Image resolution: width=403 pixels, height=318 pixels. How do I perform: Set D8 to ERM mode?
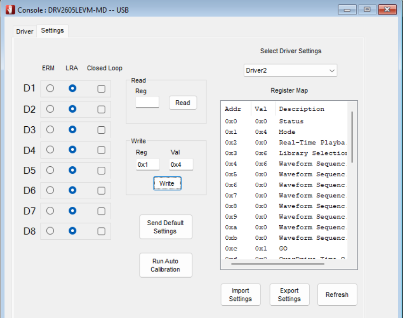50,231
